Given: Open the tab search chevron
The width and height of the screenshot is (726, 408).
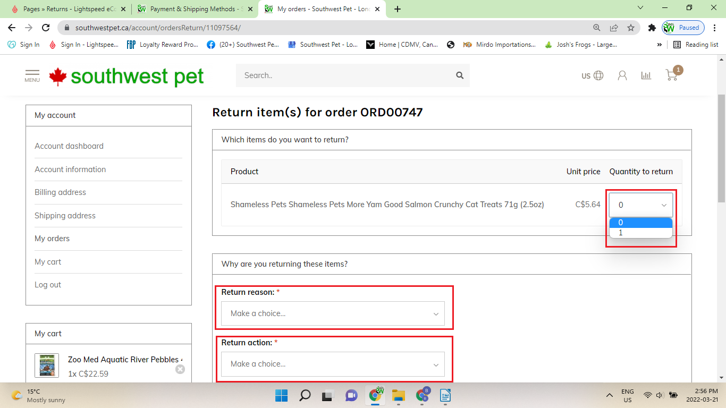Looking at the screenshot, I should (x=640, y=8).
